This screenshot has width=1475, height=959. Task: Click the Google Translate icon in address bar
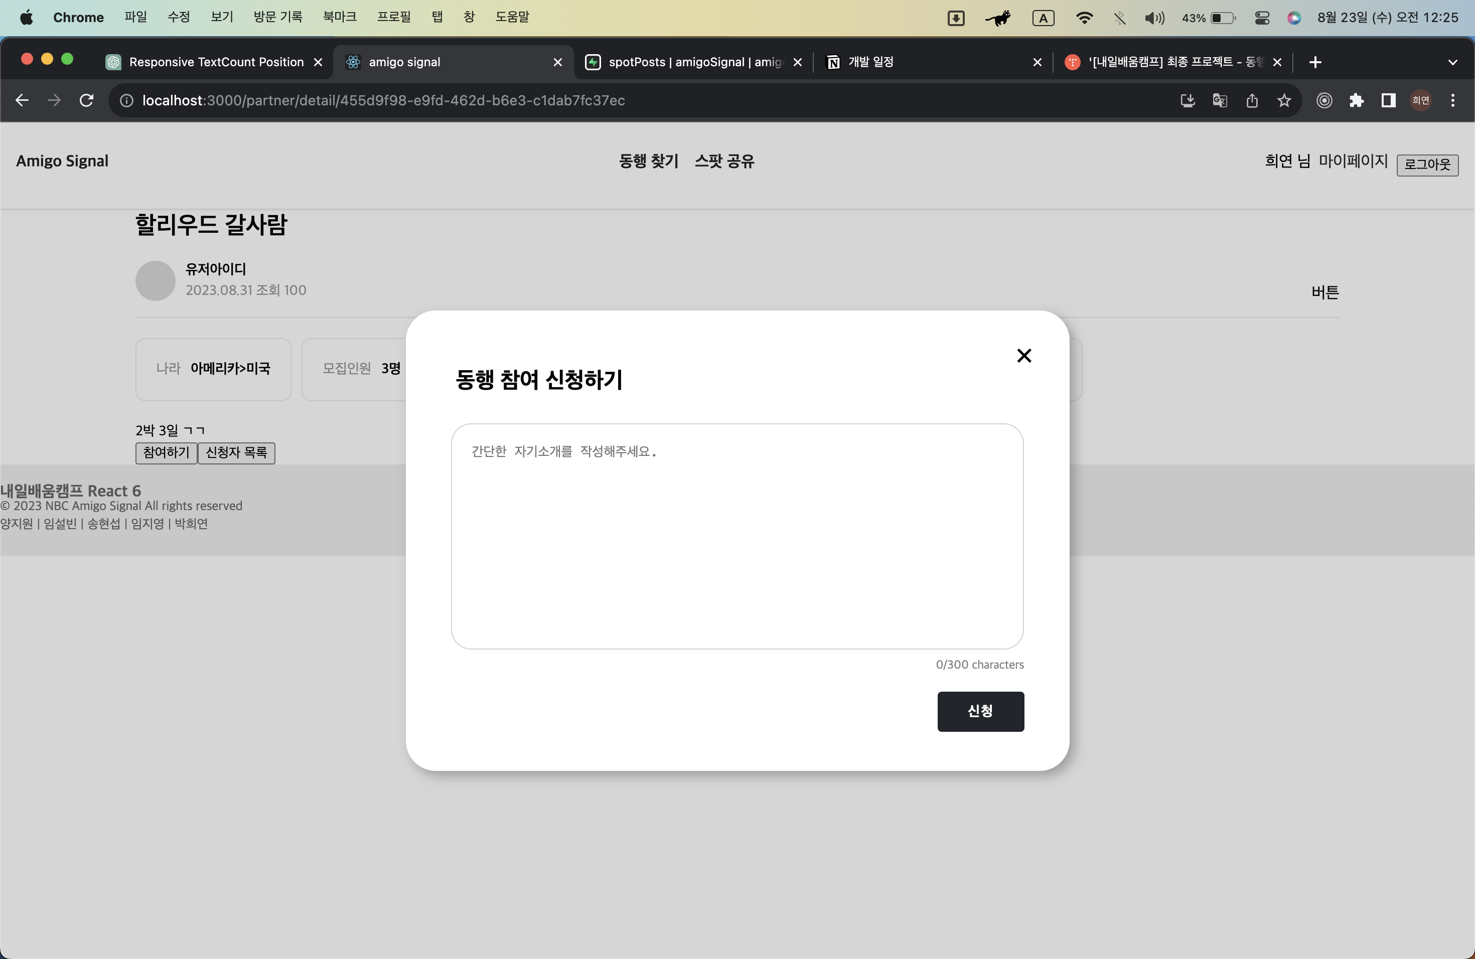tap(1219, 100)
